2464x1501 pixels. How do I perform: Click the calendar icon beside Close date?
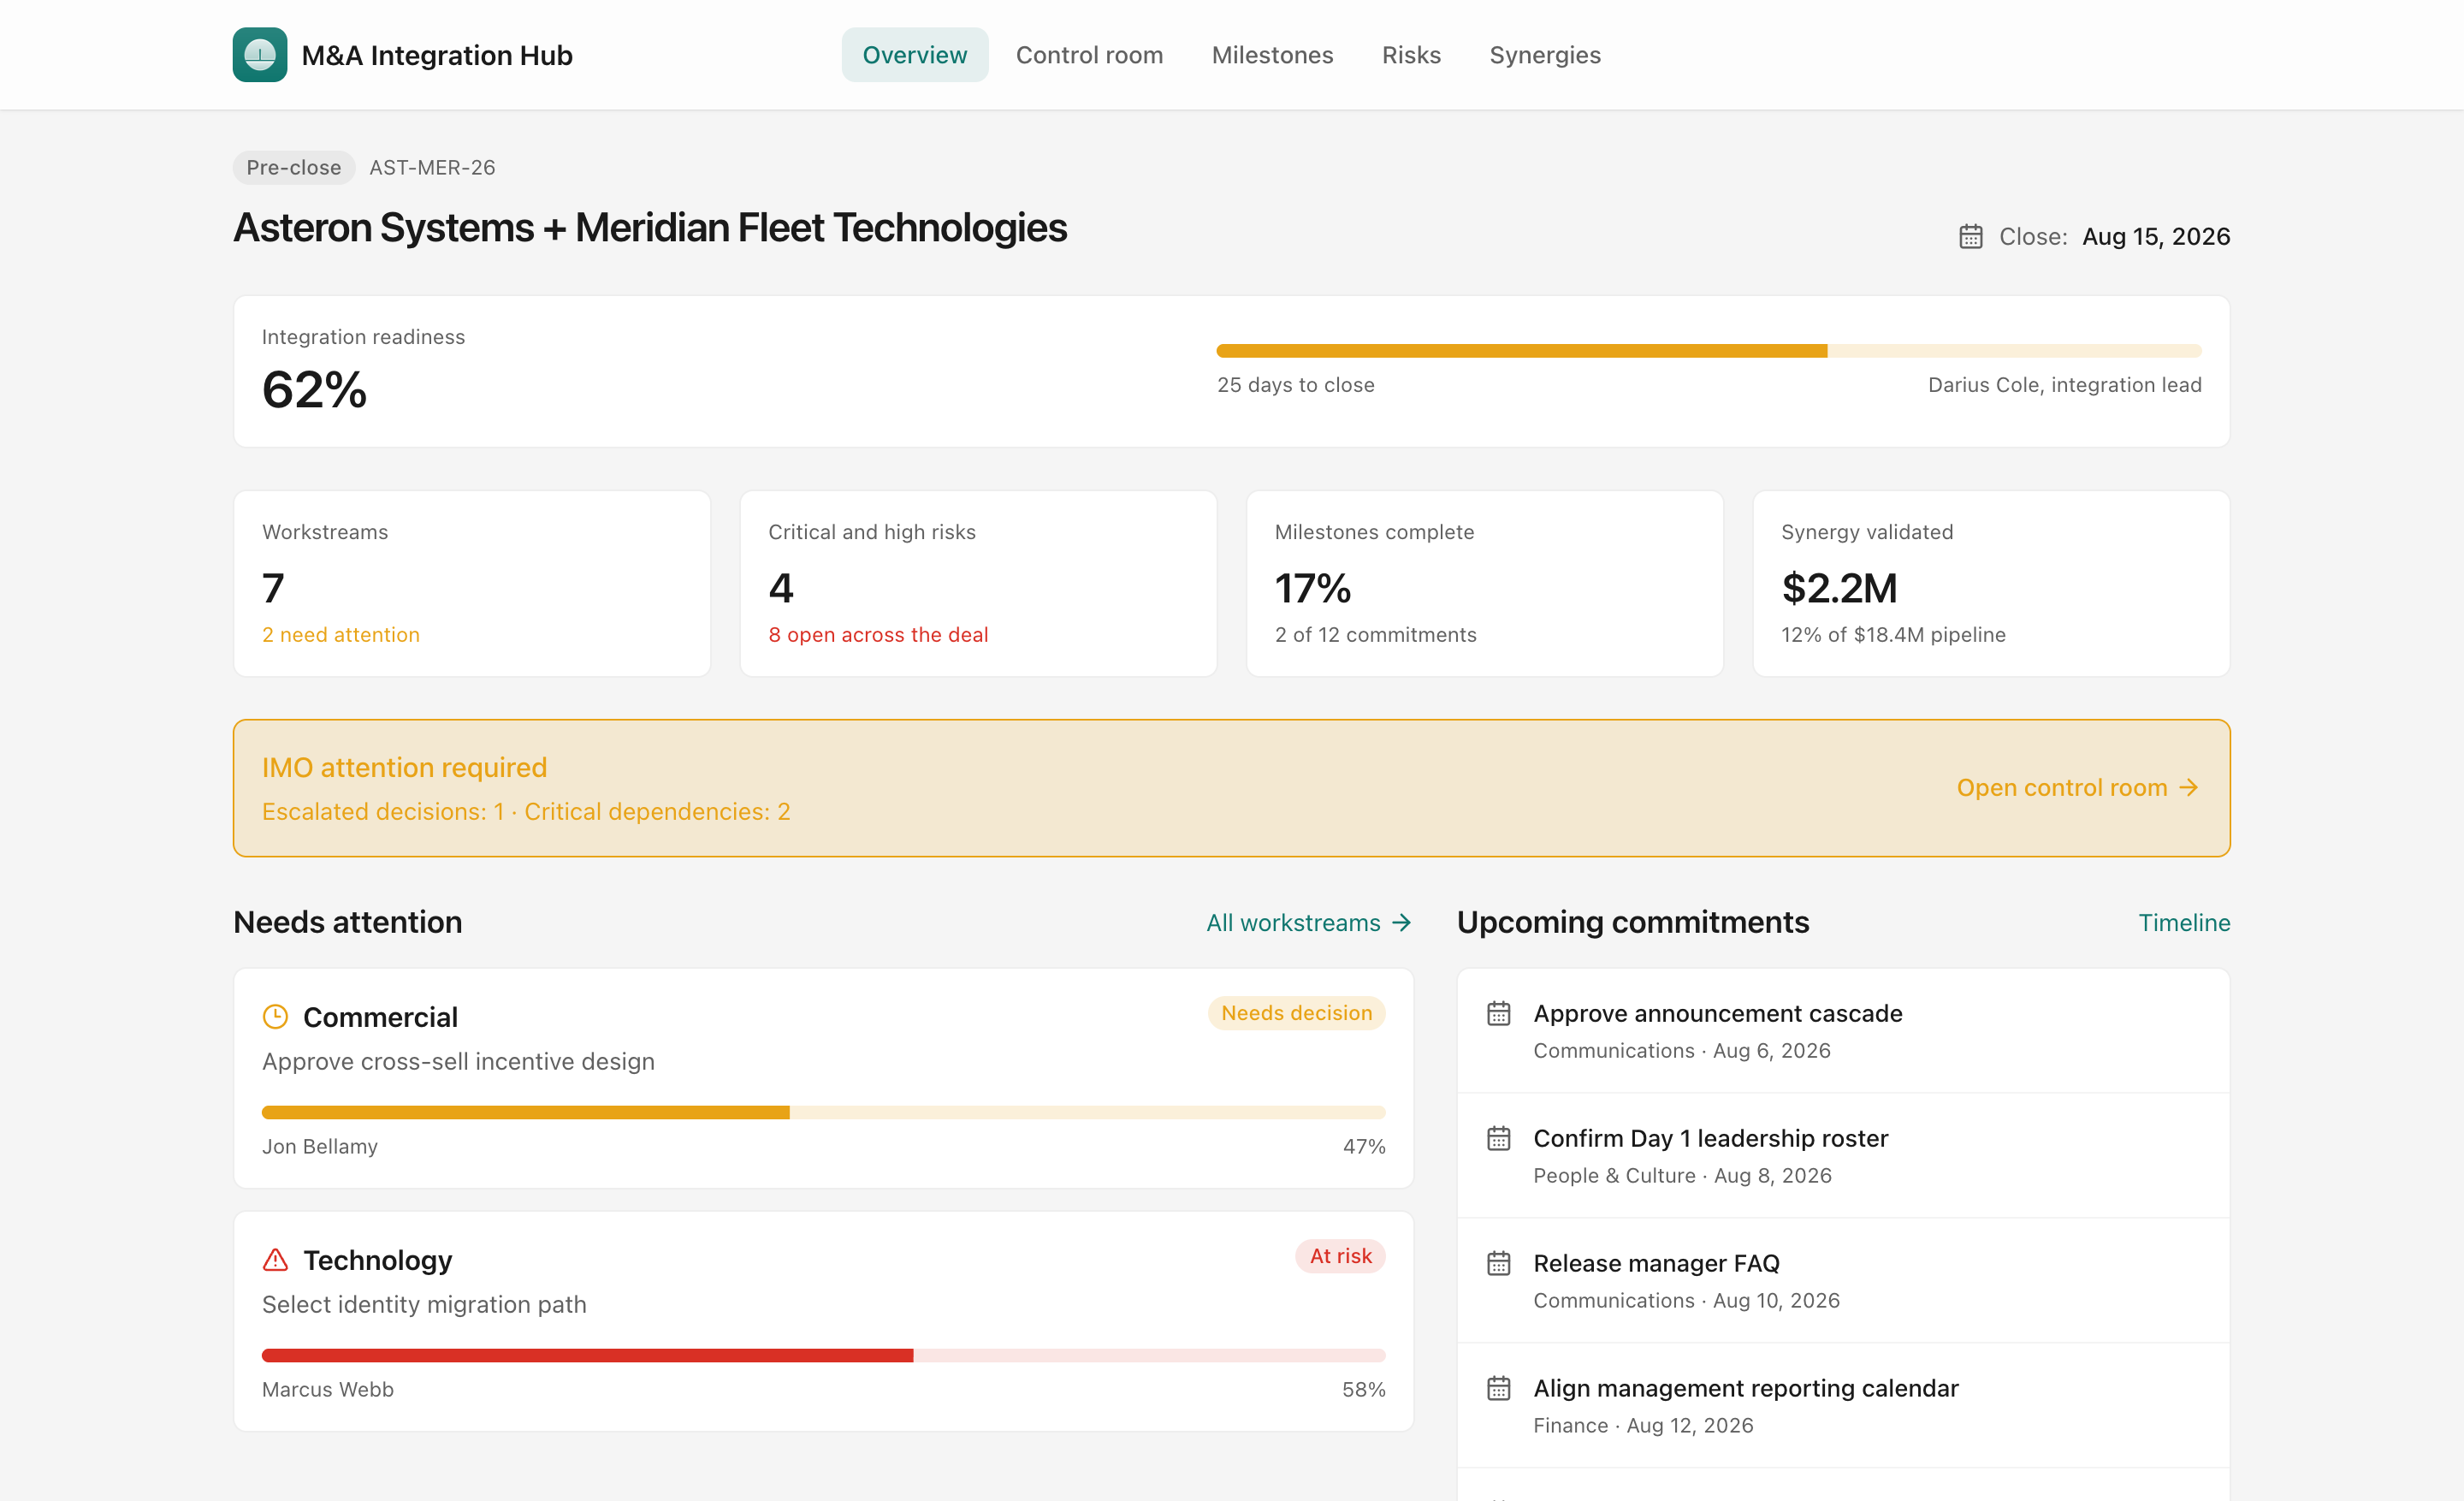[1970, 237]
